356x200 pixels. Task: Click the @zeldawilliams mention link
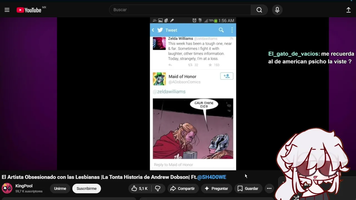pos(169,91)
